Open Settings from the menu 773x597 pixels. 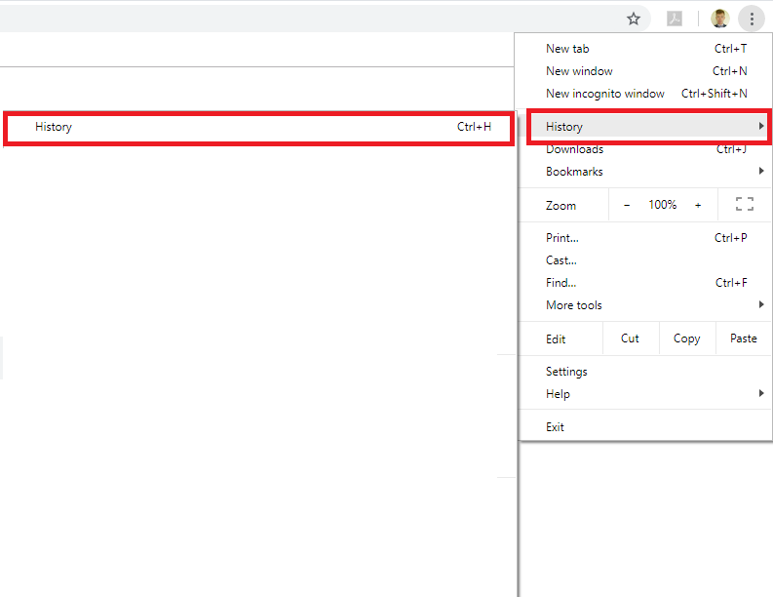click(645, 372)
